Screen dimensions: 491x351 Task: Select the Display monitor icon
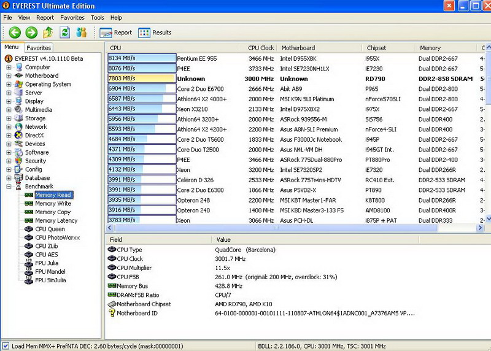(x=19, y=101)
